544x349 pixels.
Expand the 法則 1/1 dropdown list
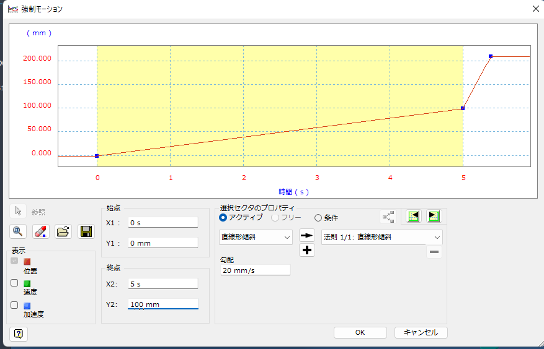click(x=381, y=237)
